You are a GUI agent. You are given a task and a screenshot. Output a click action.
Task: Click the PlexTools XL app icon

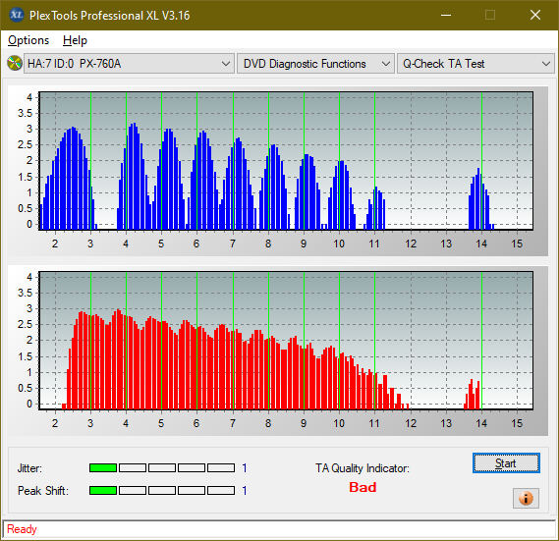(x=16, y=15)
